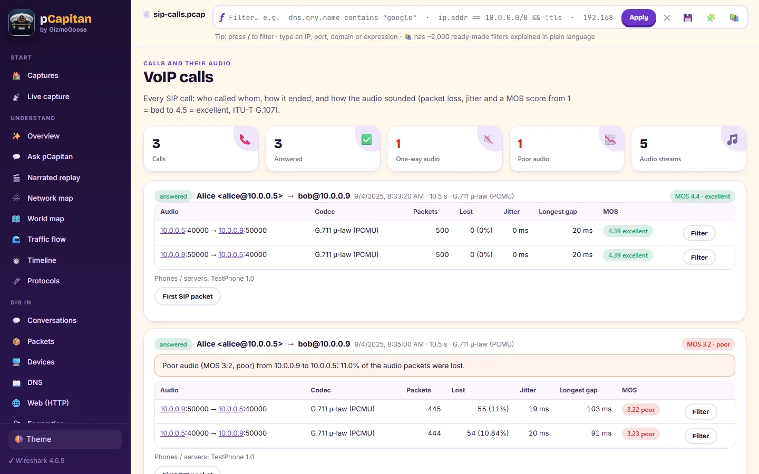Screen dimensions: 759x474
Task: Open the Ask pCapitan chat icon
Action: coord(16,156)
